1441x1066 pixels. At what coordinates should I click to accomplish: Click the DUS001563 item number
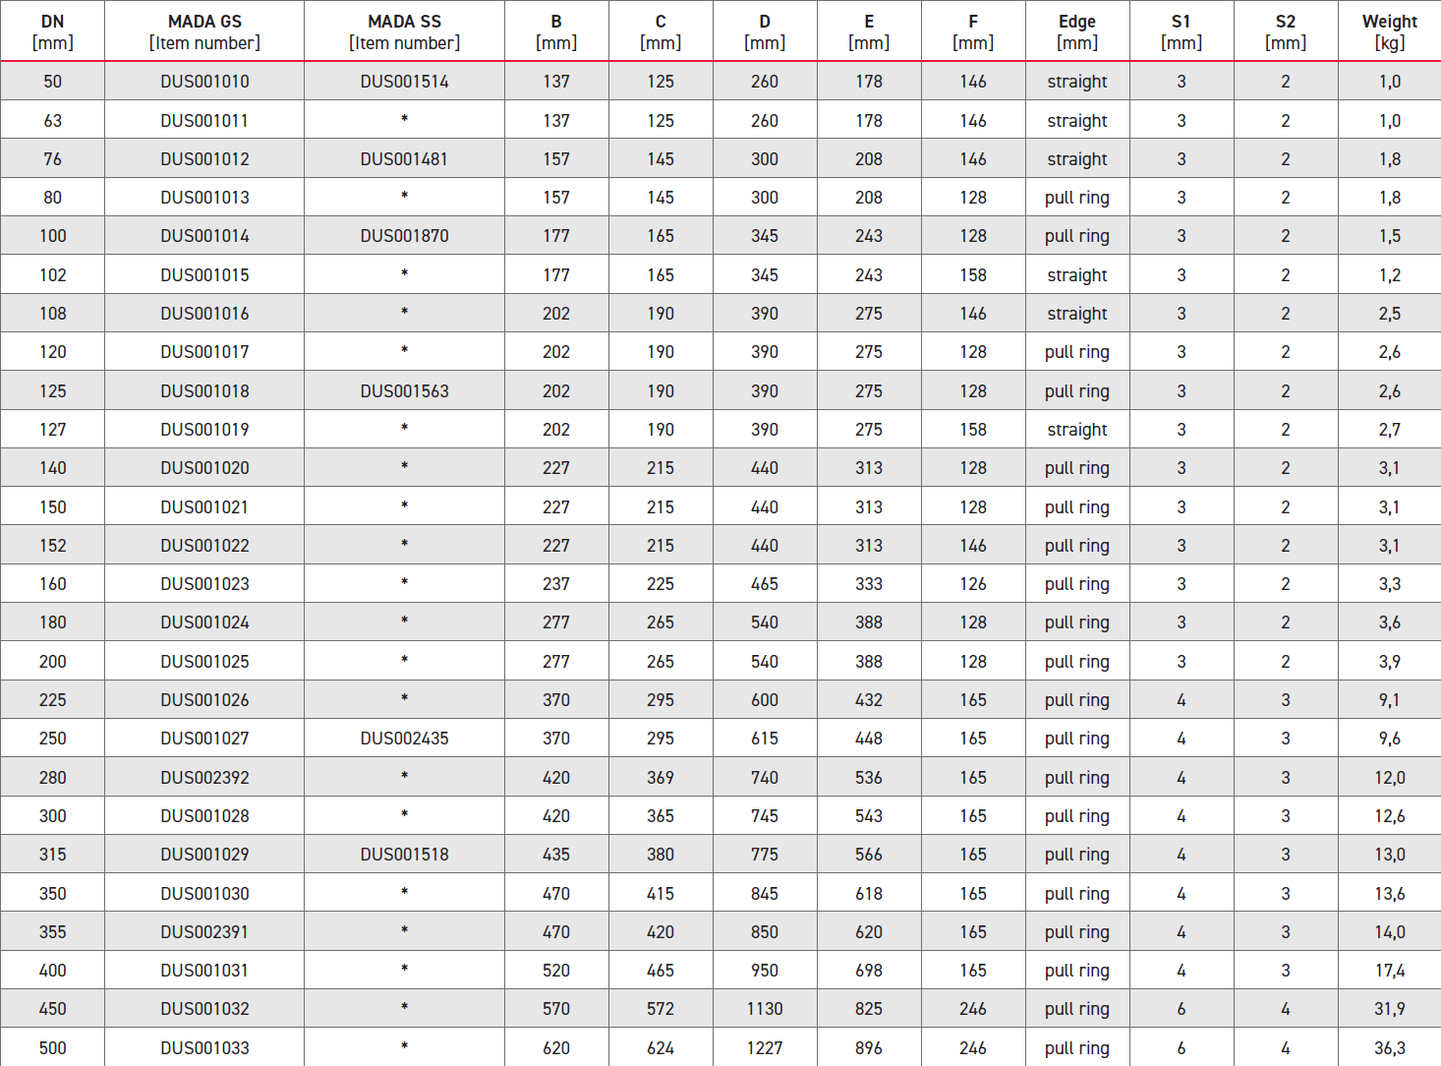click(404, 391)
